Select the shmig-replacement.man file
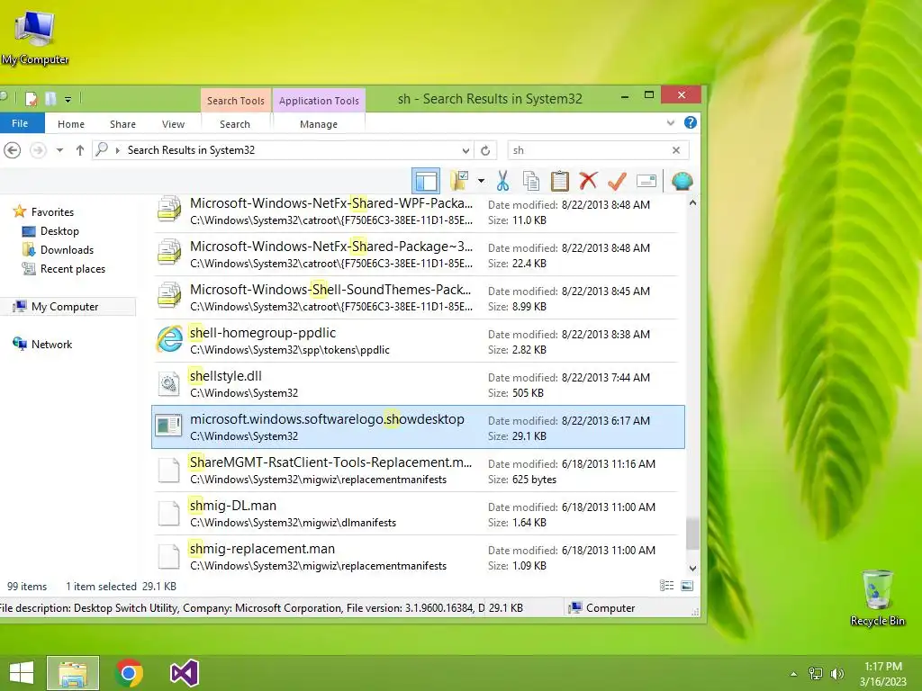The height and width of the screenshot is (691, 922). pos(418,556)
